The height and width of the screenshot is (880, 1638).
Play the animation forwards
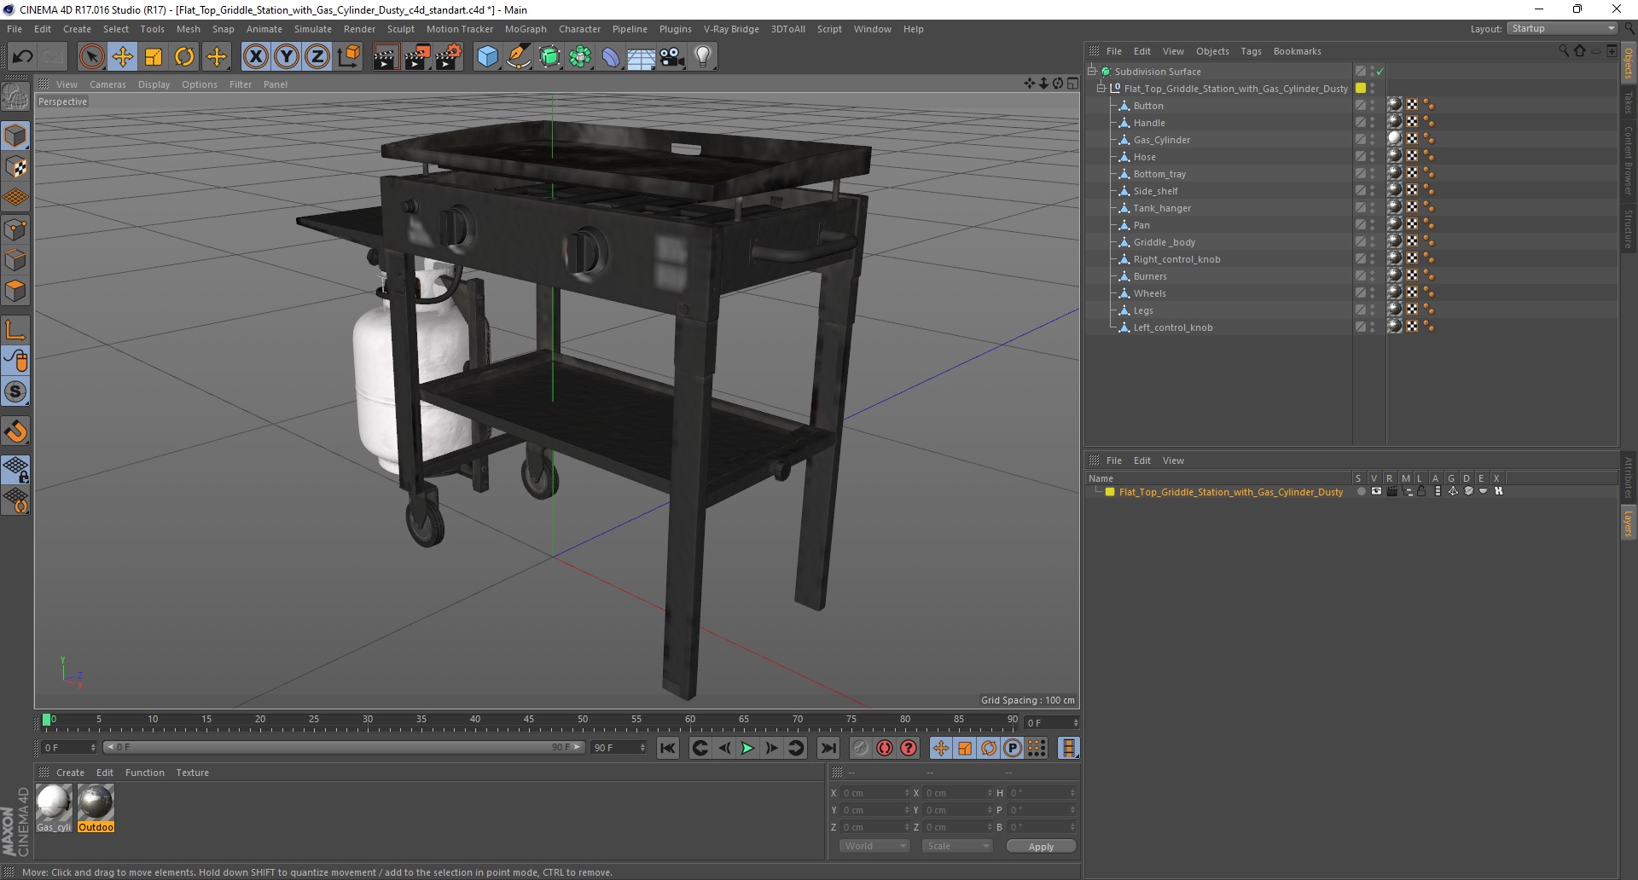[747, 748]
